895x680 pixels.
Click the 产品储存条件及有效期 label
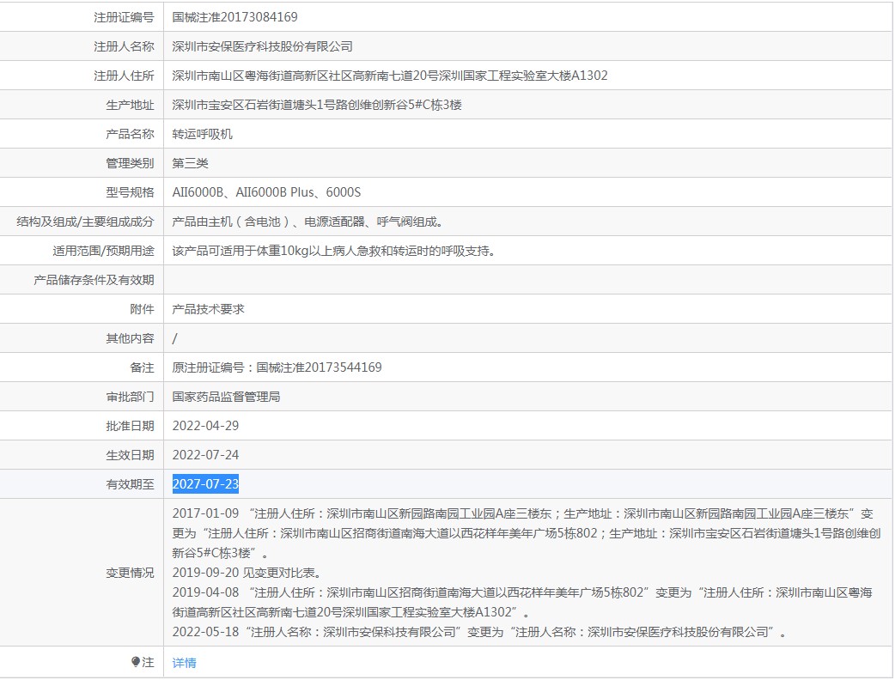[94, 280]
